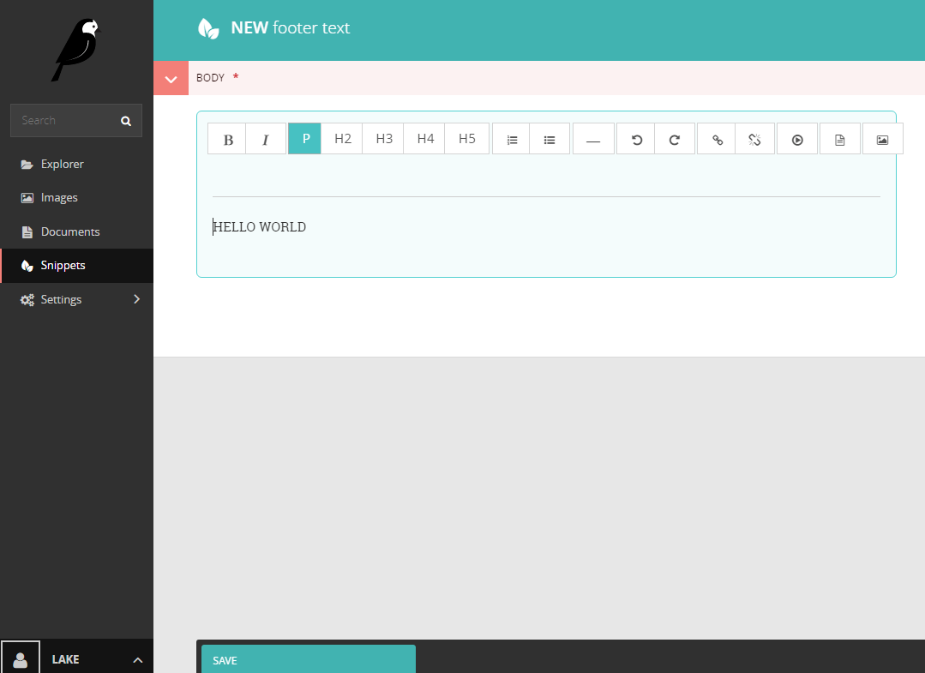
Task: Click the HELLO WORLD text
Action: coord(260,227)
